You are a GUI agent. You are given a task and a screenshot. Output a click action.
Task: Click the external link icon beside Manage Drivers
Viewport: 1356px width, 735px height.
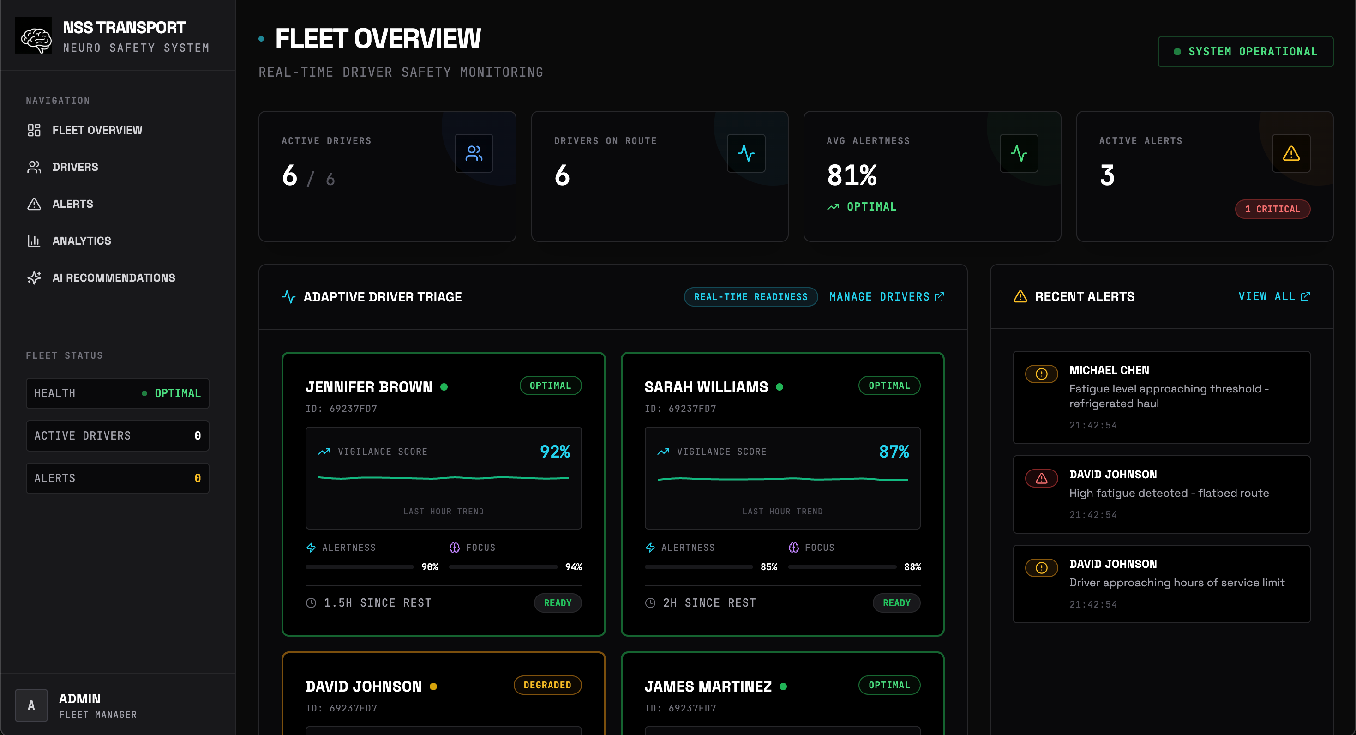pyautogui.click(x=939, y=297)
